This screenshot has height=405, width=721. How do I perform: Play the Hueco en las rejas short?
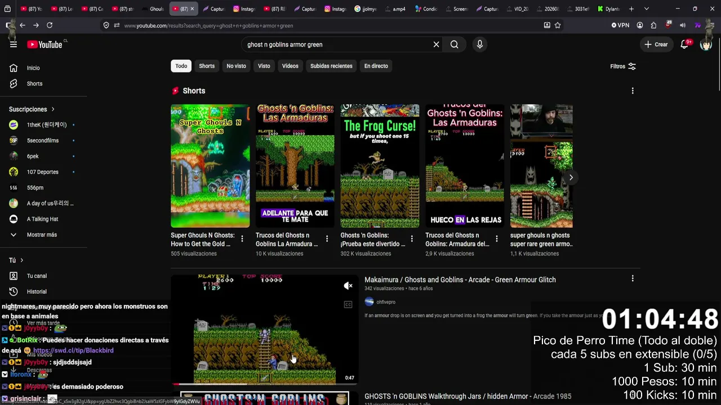point(465,166)
